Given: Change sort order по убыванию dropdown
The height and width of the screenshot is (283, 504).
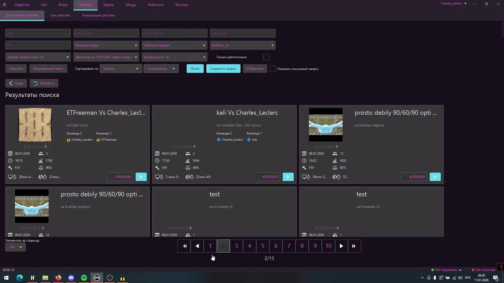Looking at the screenshot, I should [x=161, y=69].
